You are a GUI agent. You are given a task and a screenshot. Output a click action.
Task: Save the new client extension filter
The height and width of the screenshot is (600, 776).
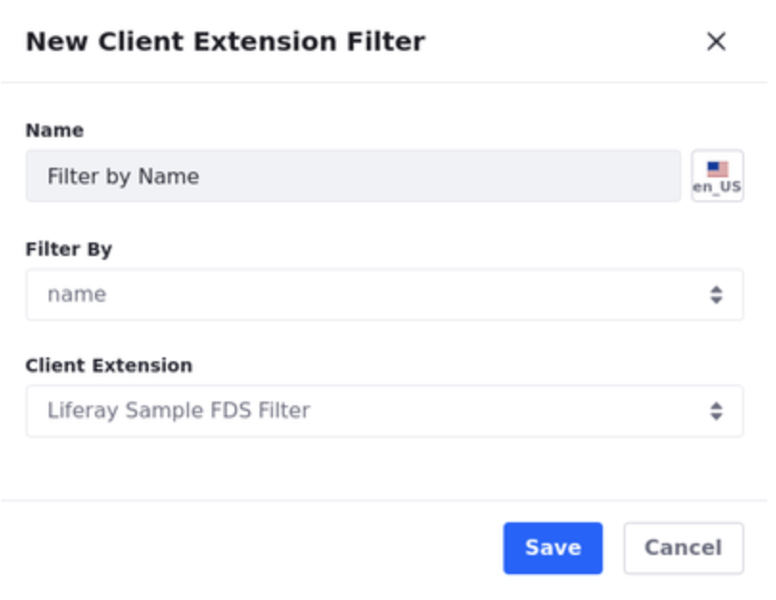click(553, 548)
